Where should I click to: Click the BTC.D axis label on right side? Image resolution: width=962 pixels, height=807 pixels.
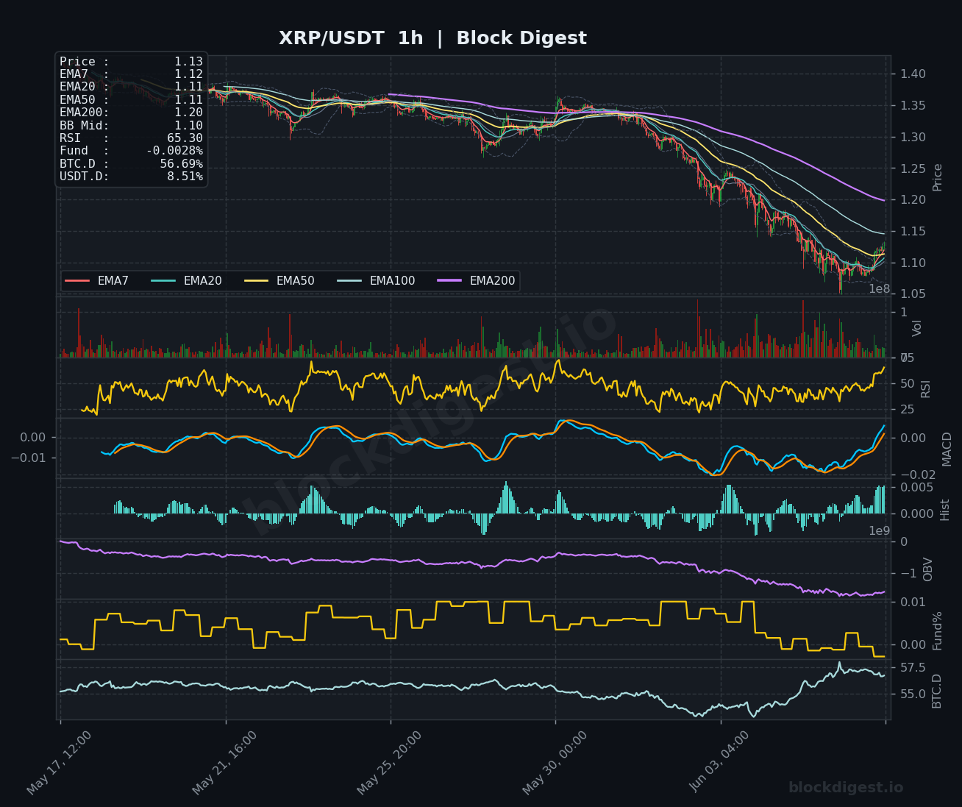[936, 691]
